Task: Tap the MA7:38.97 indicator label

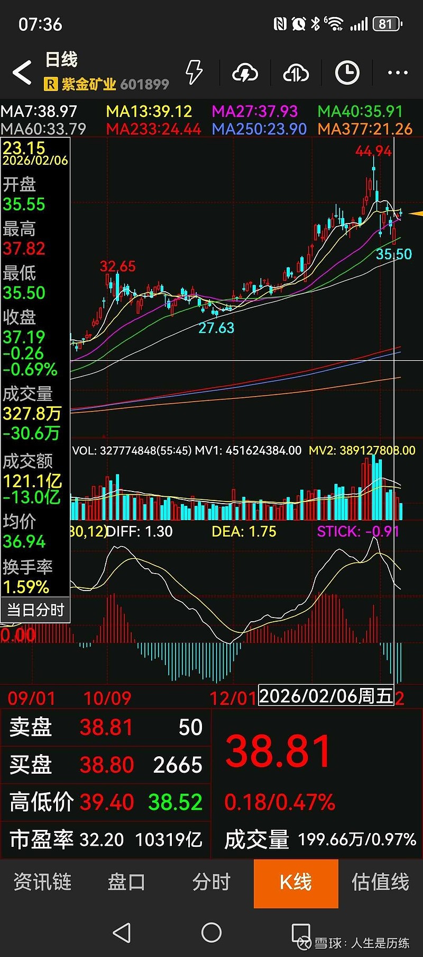Action: coord(39,111)
